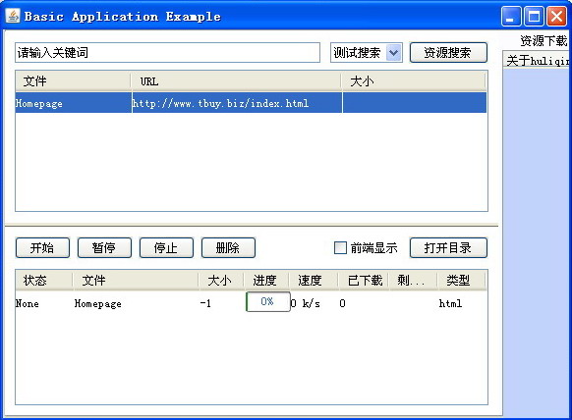Image resolution: width=572 pixels, height=420 pixels.
Task: Click the 暂停 pause button
Action: (x=104, y=248)
